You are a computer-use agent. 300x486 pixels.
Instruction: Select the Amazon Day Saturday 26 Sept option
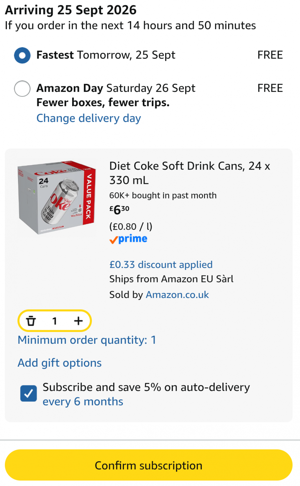[x=22, y=88]
